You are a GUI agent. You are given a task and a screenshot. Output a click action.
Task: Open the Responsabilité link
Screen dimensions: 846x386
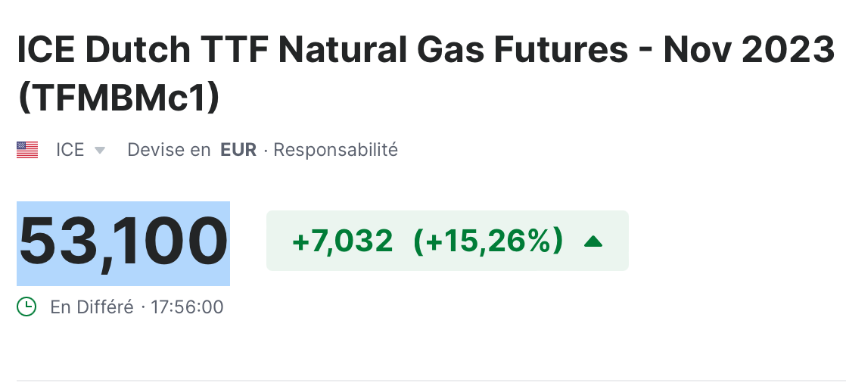pos(335,150)
